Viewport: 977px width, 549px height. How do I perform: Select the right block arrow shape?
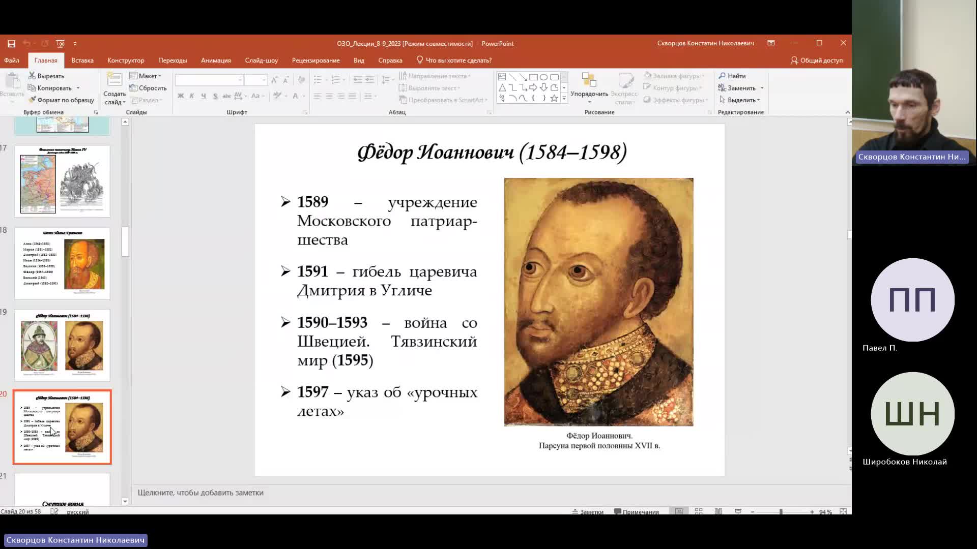tap(533, 88)
